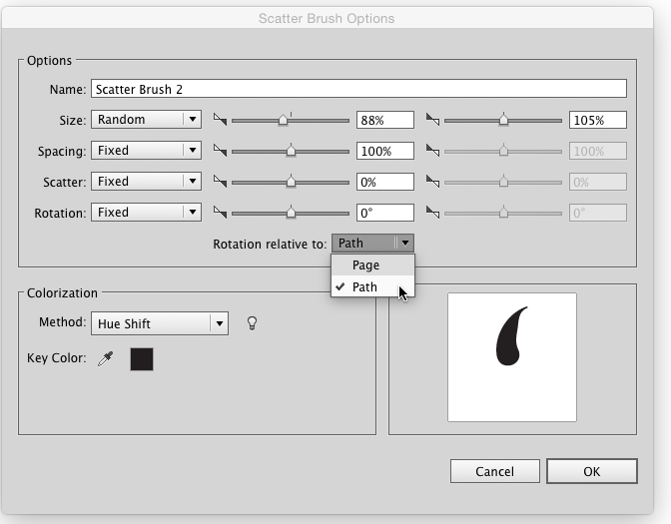671x524 pixels.
Task: Click the Rotation slider handle
Action: 291,213
